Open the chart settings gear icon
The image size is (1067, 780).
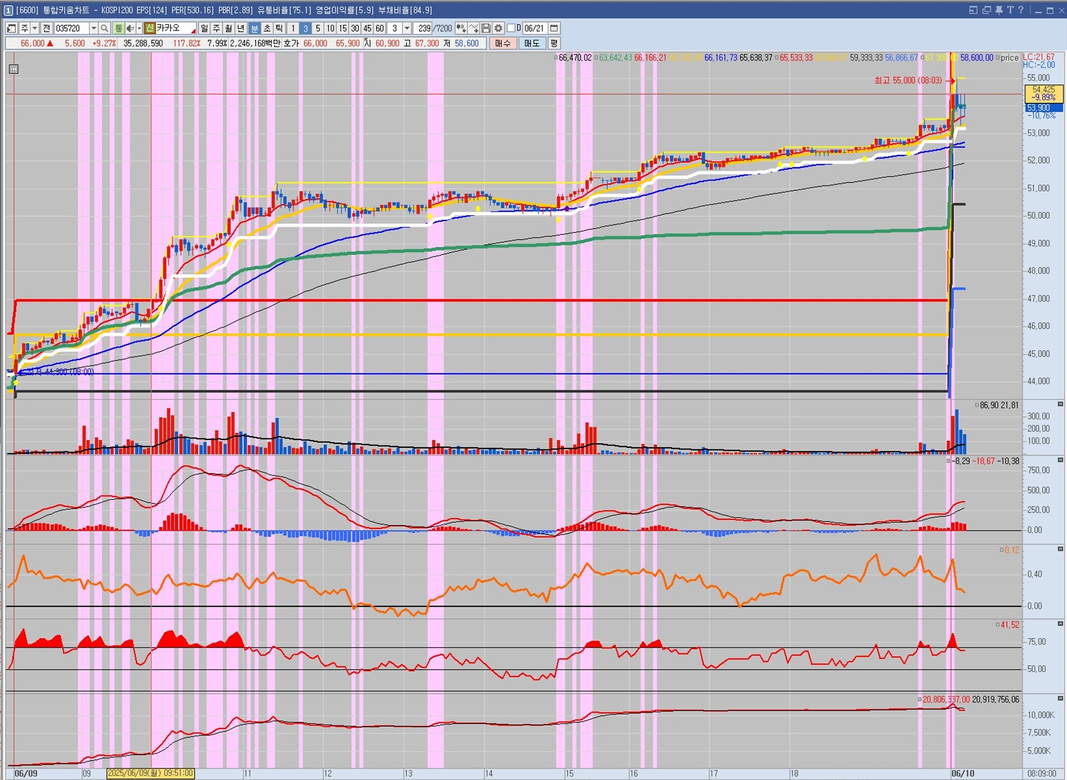pyautogui.click(x=498, y=28)
